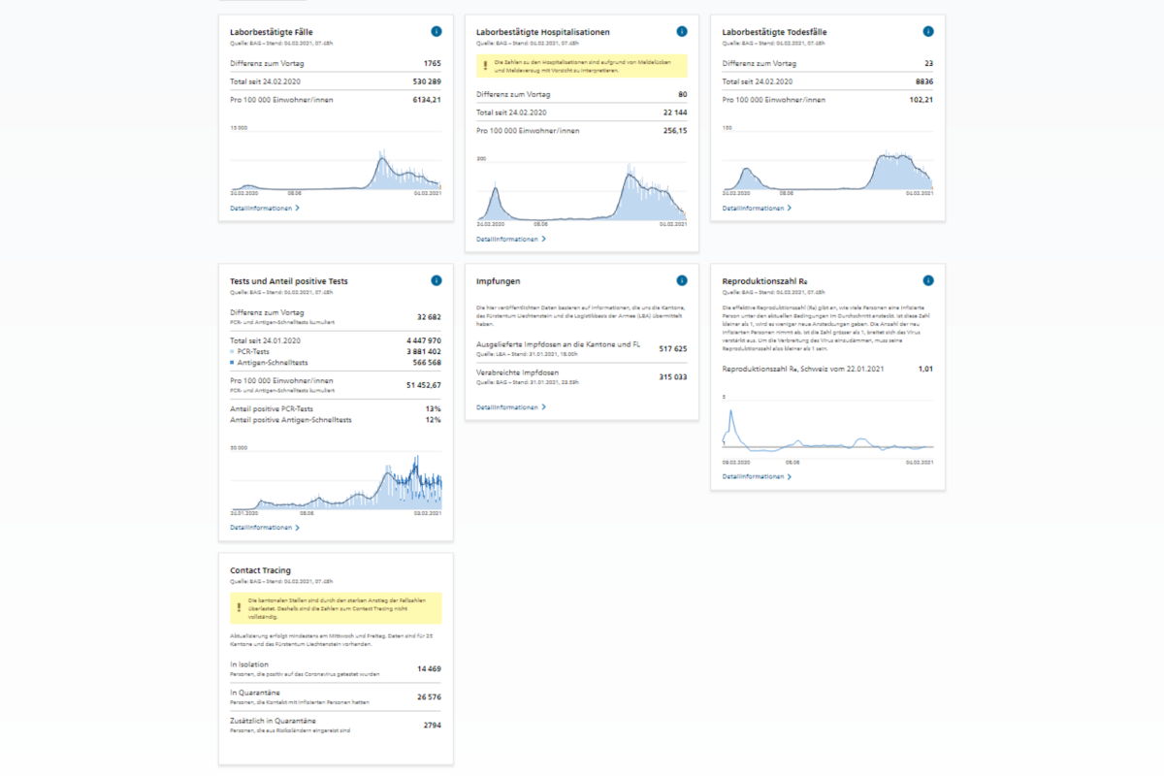Click the Reproduktionszahl value 1,01
This screenshot has width=1164, height=776.
pos(926,369)
